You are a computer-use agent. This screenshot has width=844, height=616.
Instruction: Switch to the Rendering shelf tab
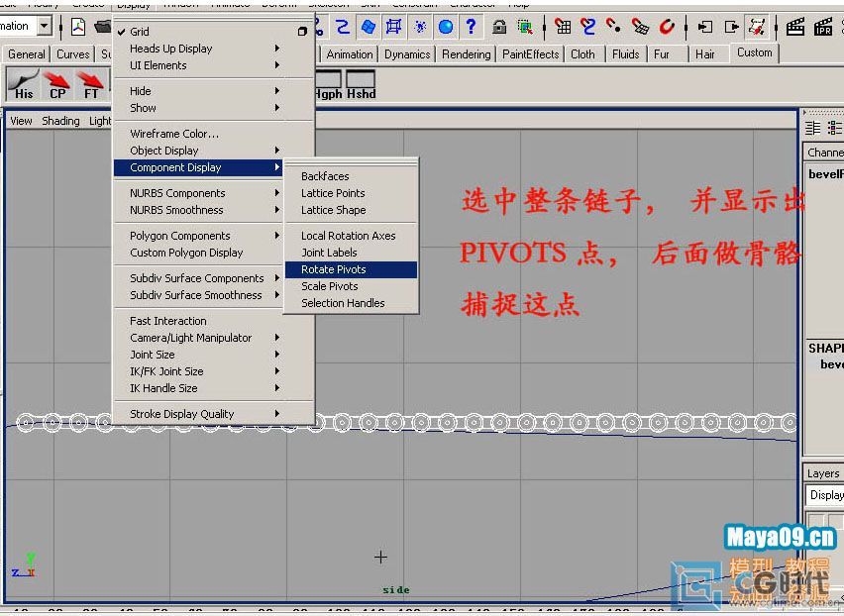(x=466, y=54)
